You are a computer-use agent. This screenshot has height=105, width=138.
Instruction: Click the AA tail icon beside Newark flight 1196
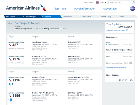pos(10,80)
